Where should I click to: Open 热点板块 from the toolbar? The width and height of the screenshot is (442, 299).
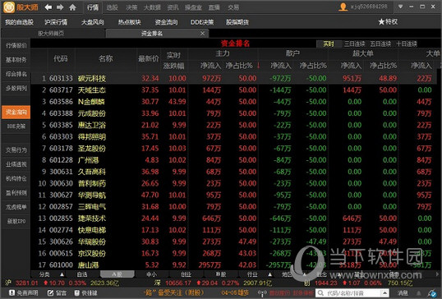click(x=129, y=22)
